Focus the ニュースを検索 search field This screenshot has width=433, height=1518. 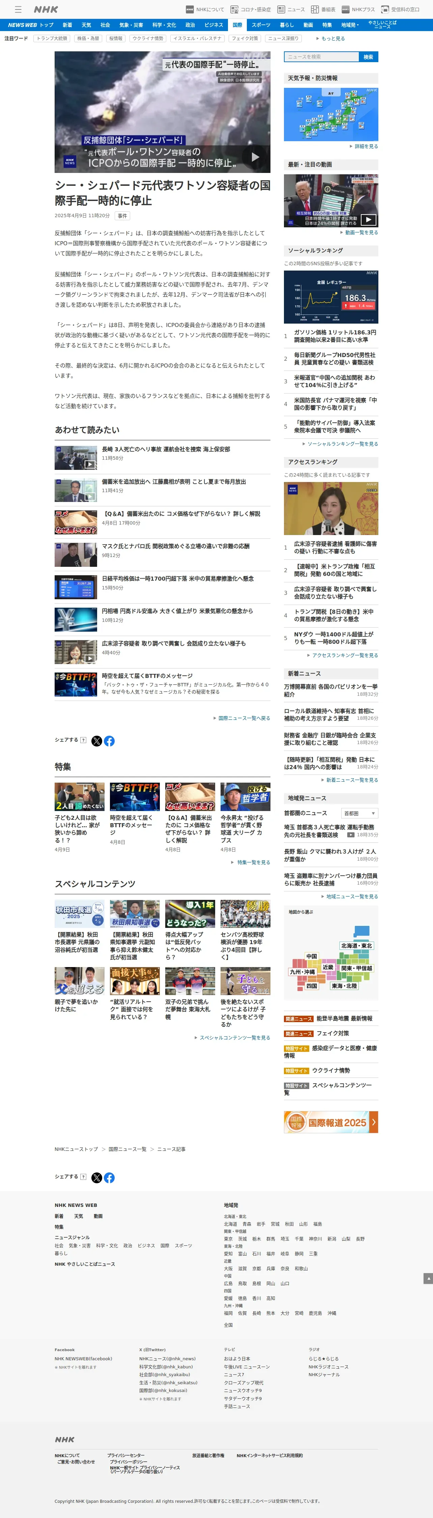[x=321, y=57]
